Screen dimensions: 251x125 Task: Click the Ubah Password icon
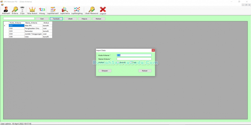[x=91, y=10]
